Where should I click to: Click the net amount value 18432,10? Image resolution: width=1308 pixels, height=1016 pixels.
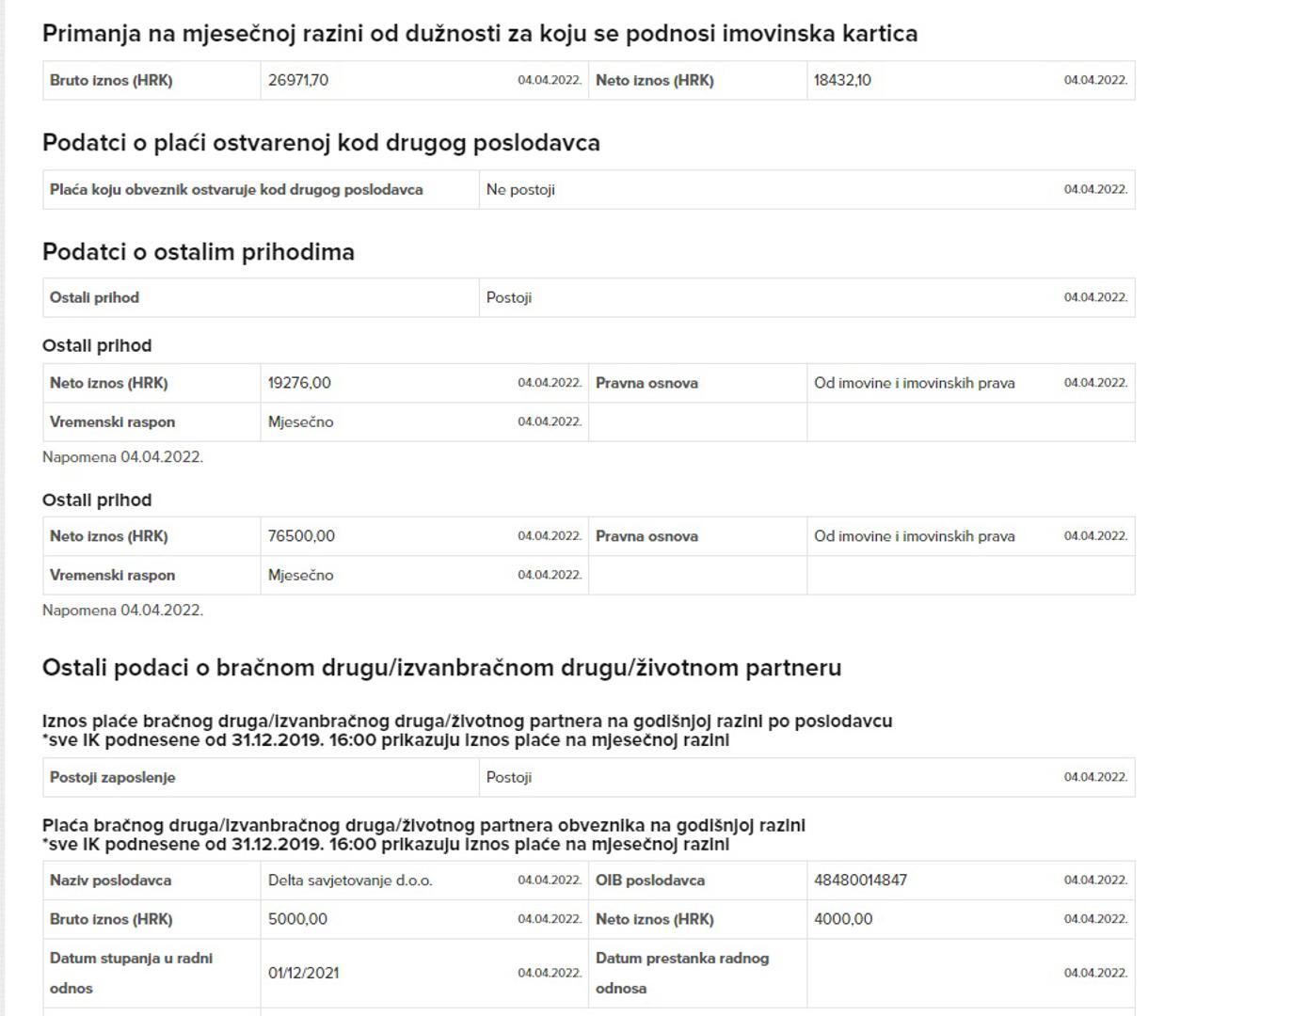(x=842, y=81)
